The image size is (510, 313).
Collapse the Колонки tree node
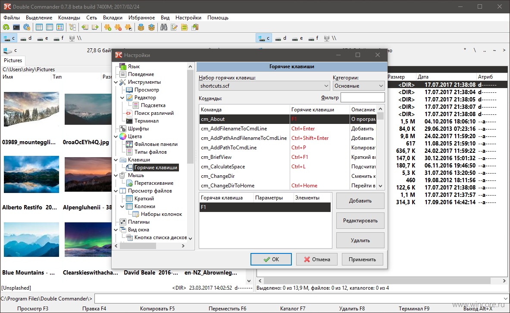coord(122,206)
